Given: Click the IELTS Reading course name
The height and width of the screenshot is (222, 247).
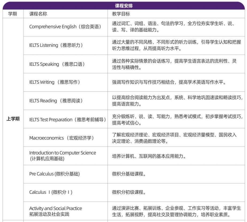Looking at the screenshot, I should (56, 101).
